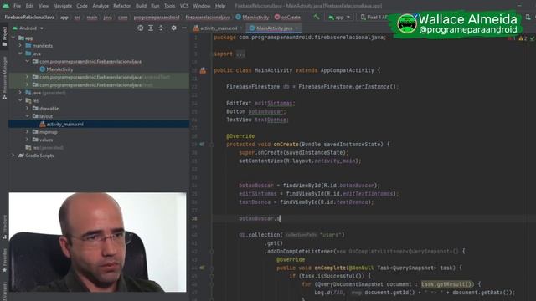Click Collapse All icon in Project panel
536x301 pixels.
[161, 28]
